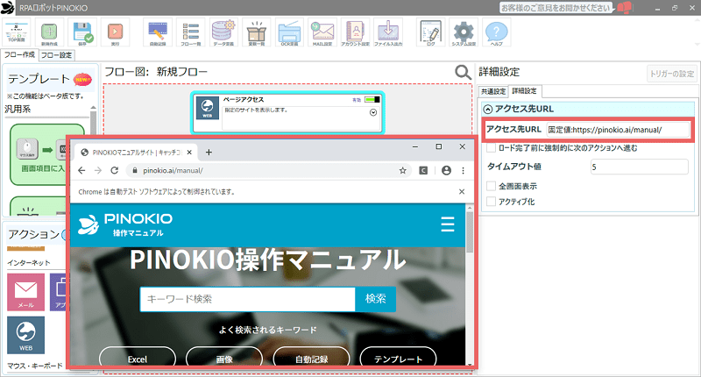Enable the アクティブ化 checkbox
The image size is (701, 377).
coord(492,202)
